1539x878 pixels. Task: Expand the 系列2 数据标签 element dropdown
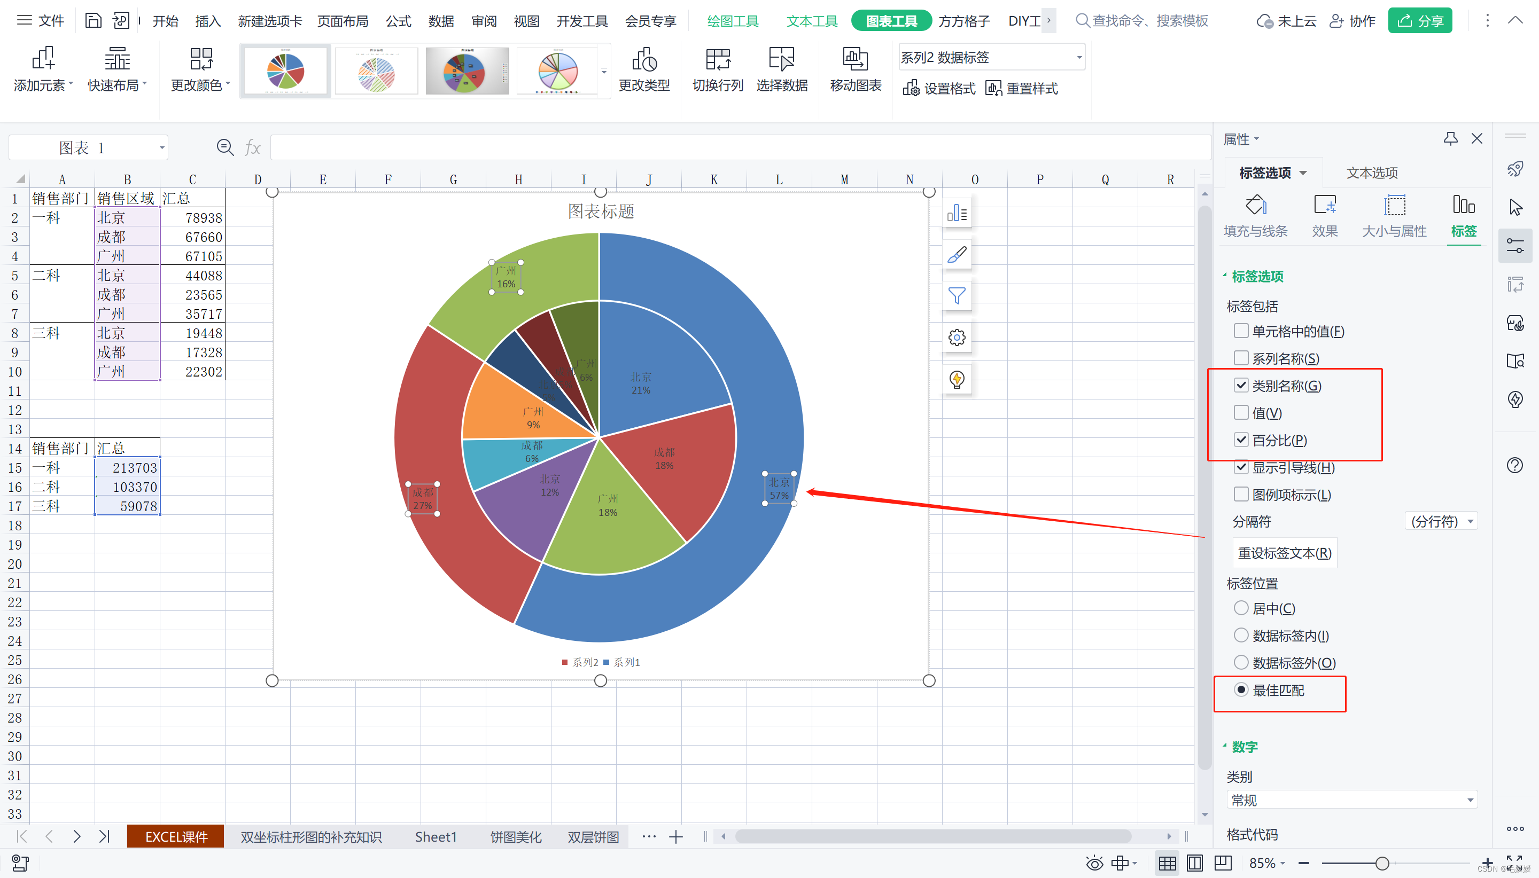[1079, 58]
